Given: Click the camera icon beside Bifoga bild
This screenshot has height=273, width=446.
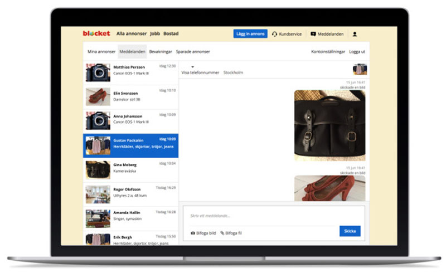Looking at the screenshot, I should (x=193, y=233).
